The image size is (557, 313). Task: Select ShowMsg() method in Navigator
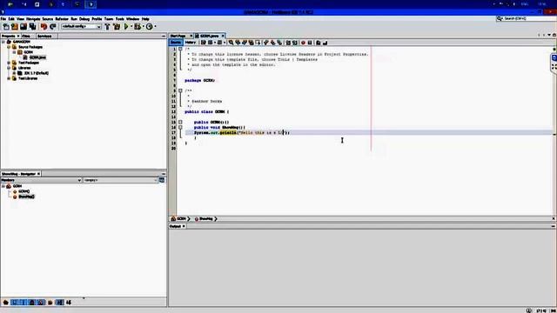pyautogui.click(x=26, y=196)
